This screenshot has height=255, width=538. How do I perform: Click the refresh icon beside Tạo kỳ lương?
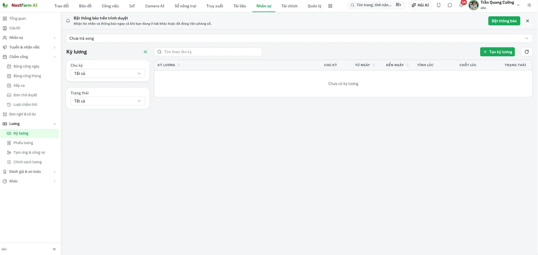click(x=527, y=52)
